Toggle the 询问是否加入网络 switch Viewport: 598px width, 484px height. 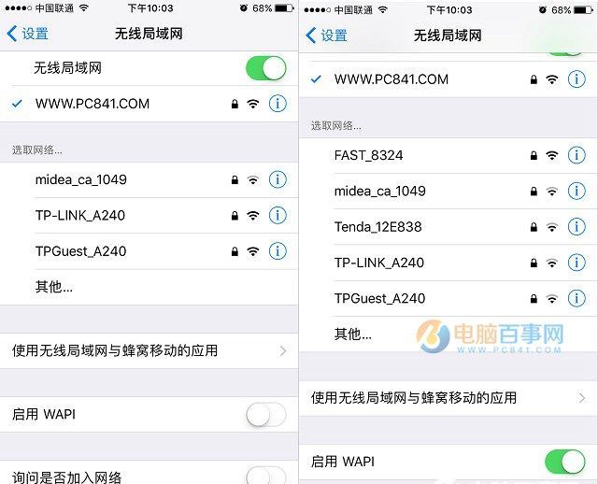click(265, 476)
